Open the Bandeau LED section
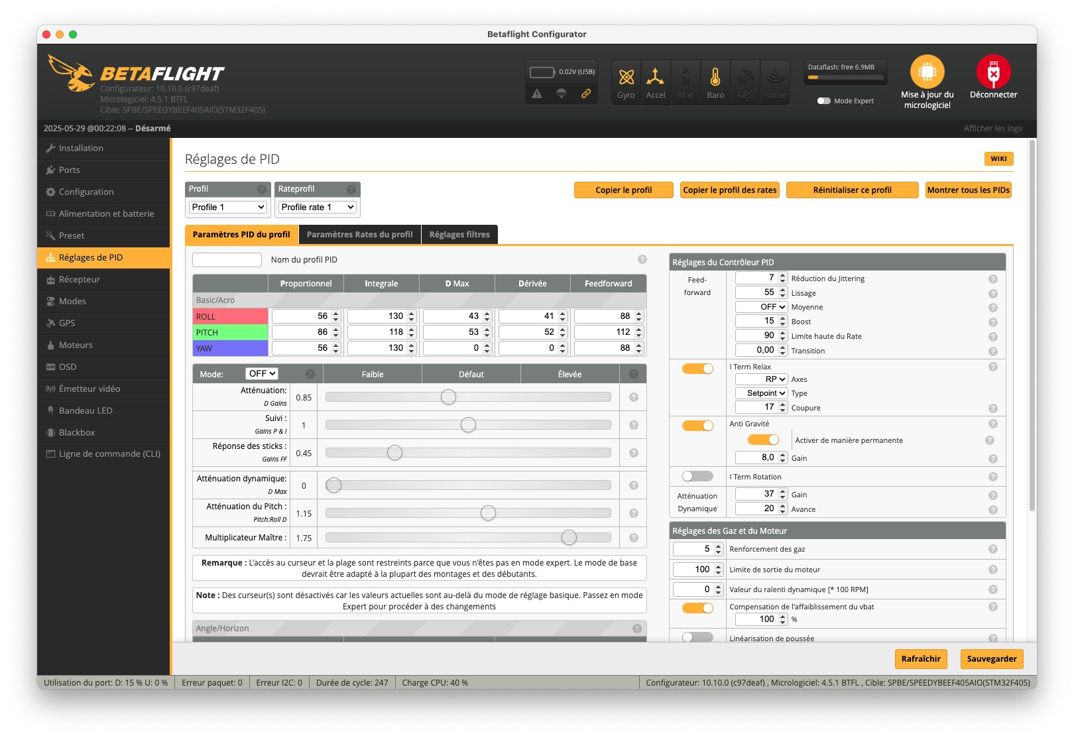 click(x=104, y=411)
